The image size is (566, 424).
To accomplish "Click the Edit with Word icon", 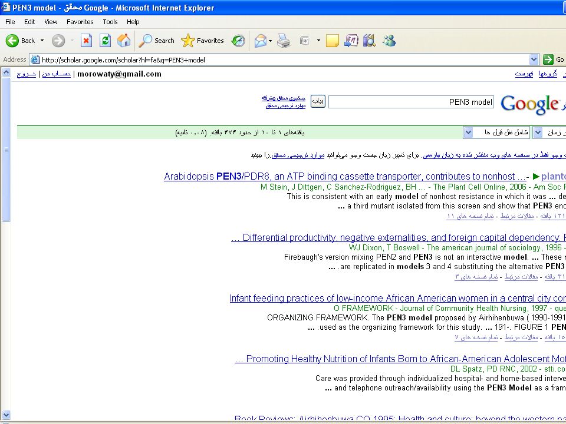I will [305, 41].
